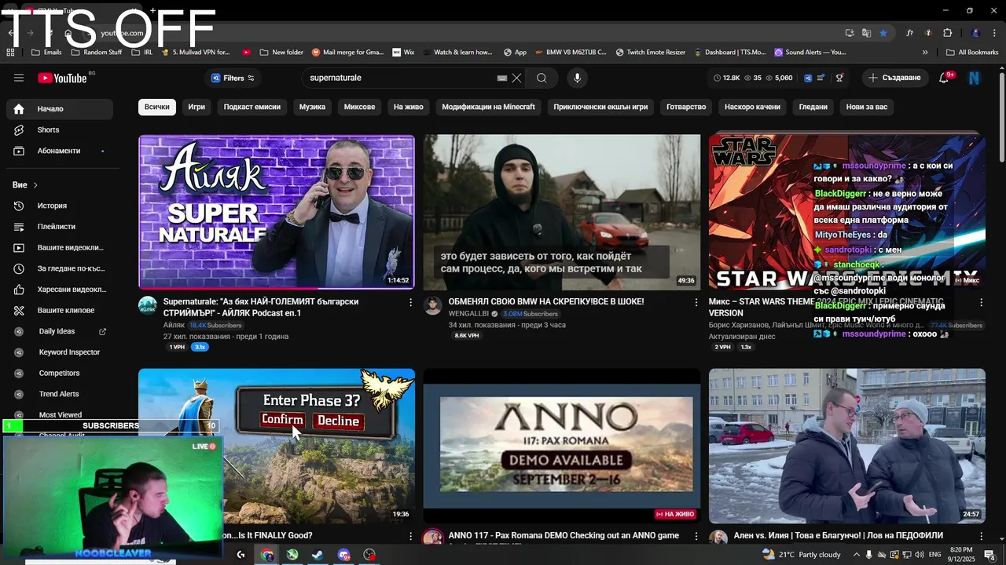Open the Twitch Emote Resizer bookmark
The width and height of the screenshot is (1006, 565).
pyautogui.click(x=650, y=53)
